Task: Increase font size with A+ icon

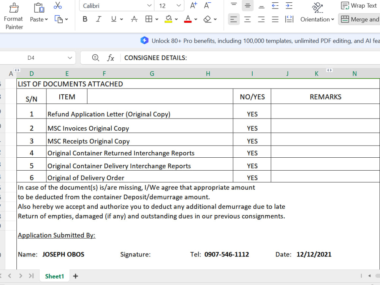Action: pos(193,6)
